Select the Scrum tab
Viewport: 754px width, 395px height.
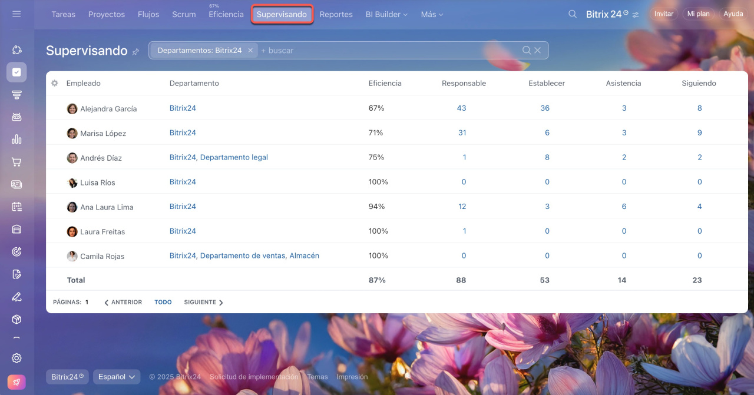[x=184, y=14]
